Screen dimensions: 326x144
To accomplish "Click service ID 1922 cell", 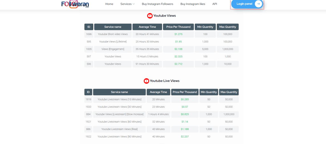I will (x=89, y=137).
